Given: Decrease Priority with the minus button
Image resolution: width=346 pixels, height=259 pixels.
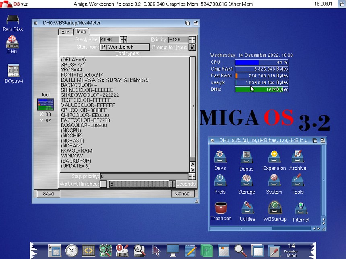Looking at the screenshot, I should (x=190, y=39).
